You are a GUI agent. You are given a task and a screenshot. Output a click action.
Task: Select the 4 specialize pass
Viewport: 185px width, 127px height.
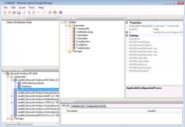pyautogui.click(x=82, y=39)
